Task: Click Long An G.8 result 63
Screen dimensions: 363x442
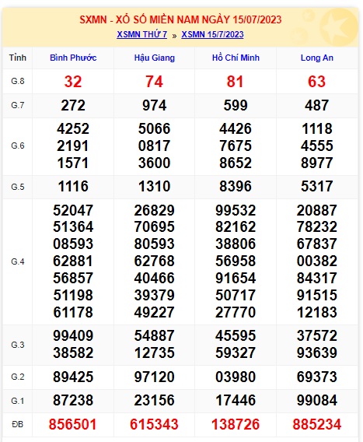Action: tap(317, 82)
